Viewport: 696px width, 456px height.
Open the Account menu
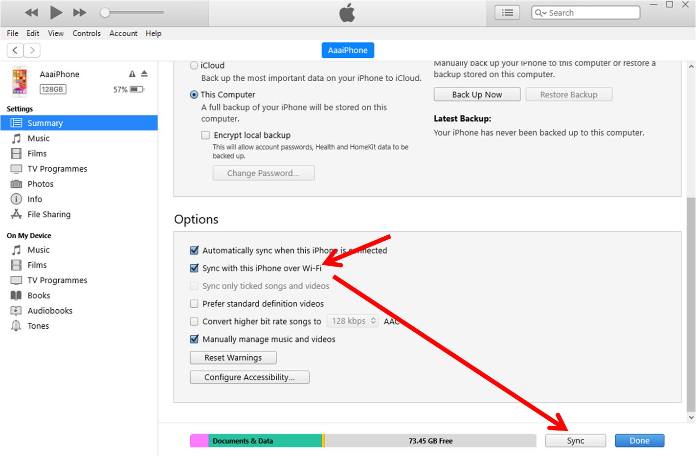click(123, 33)
